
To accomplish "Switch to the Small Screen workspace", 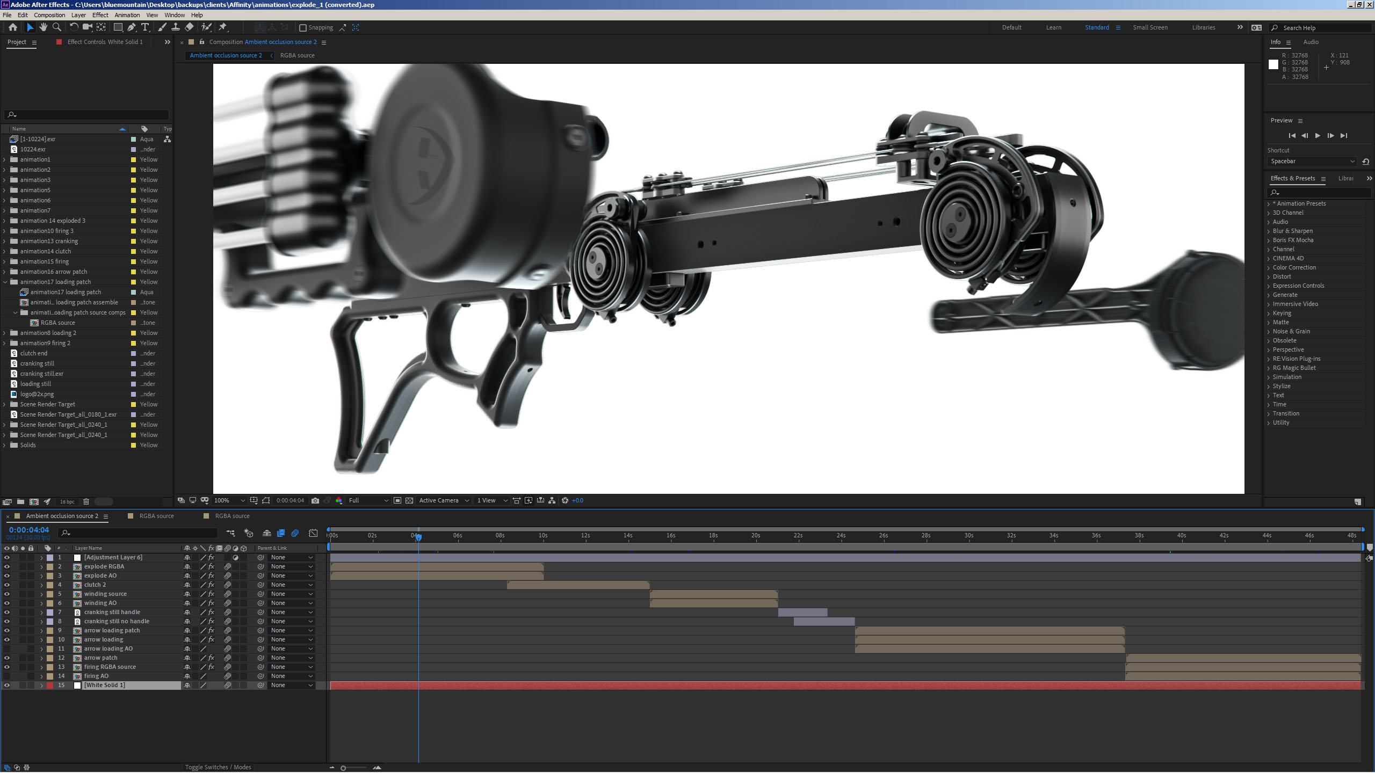I will click(x=1150, y=27).
